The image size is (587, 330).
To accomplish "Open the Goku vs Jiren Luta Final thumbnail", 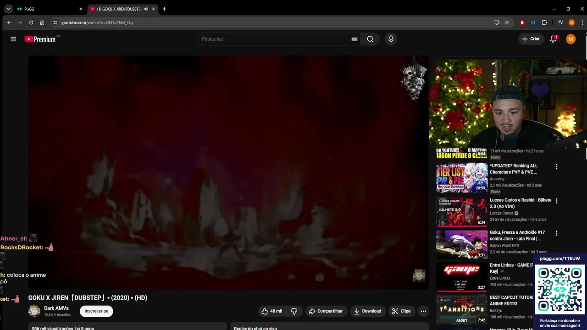I will click(x=462, y=245).
